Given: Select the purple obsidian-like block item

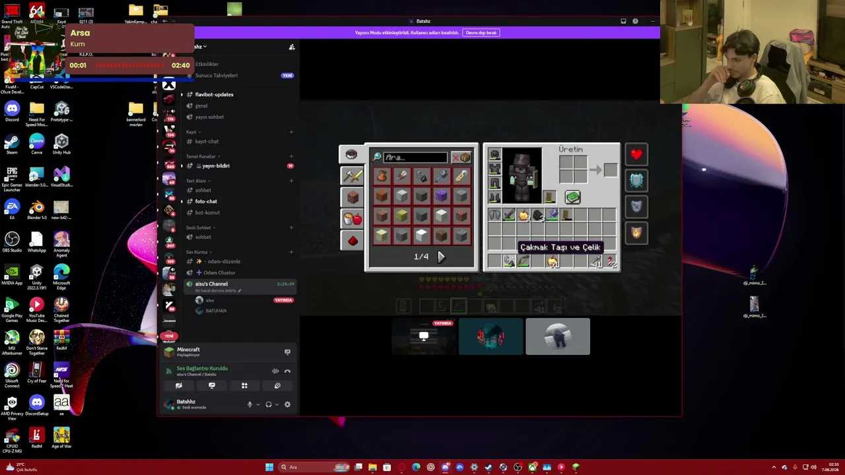Looking at the screenshot, I should pos(441,196).
